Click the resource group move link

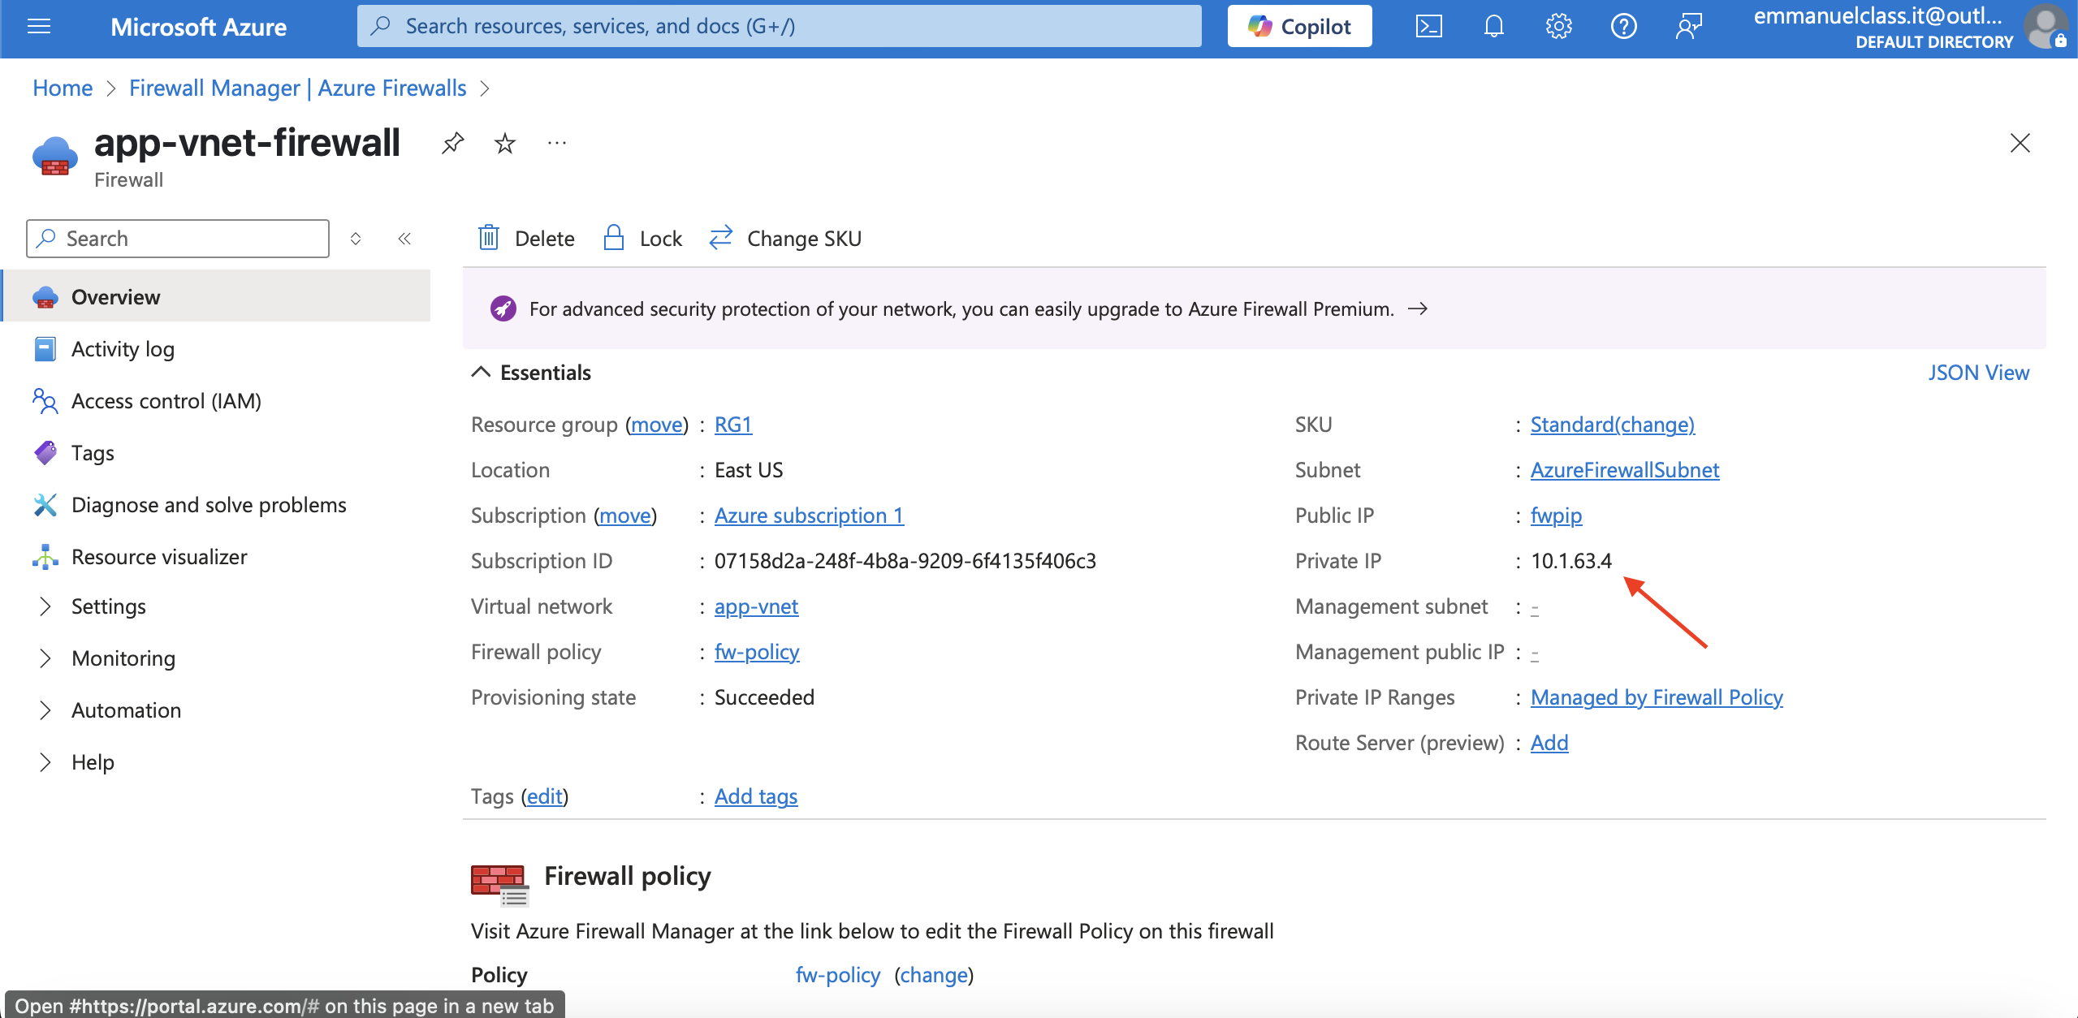(657, 425)
